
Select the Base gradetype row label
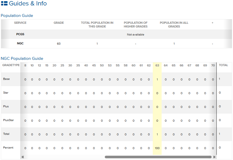[x=6, y=79]
